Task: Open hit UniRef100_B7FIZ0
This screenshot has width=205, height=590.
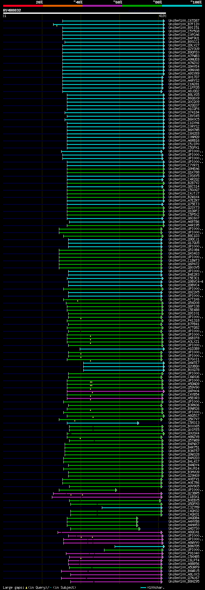Action: click(x=184, y=24)
